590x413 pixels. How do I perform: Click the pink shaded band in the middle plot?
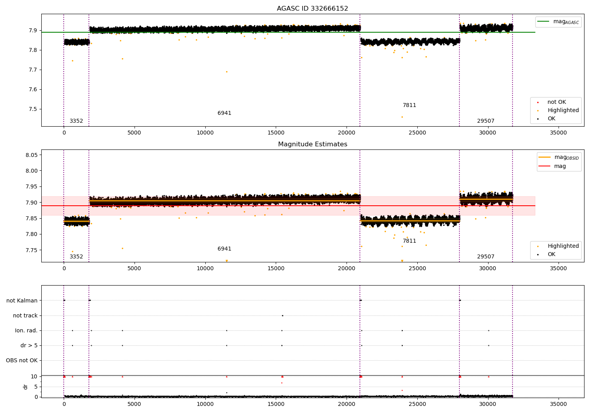coord(288,206)
